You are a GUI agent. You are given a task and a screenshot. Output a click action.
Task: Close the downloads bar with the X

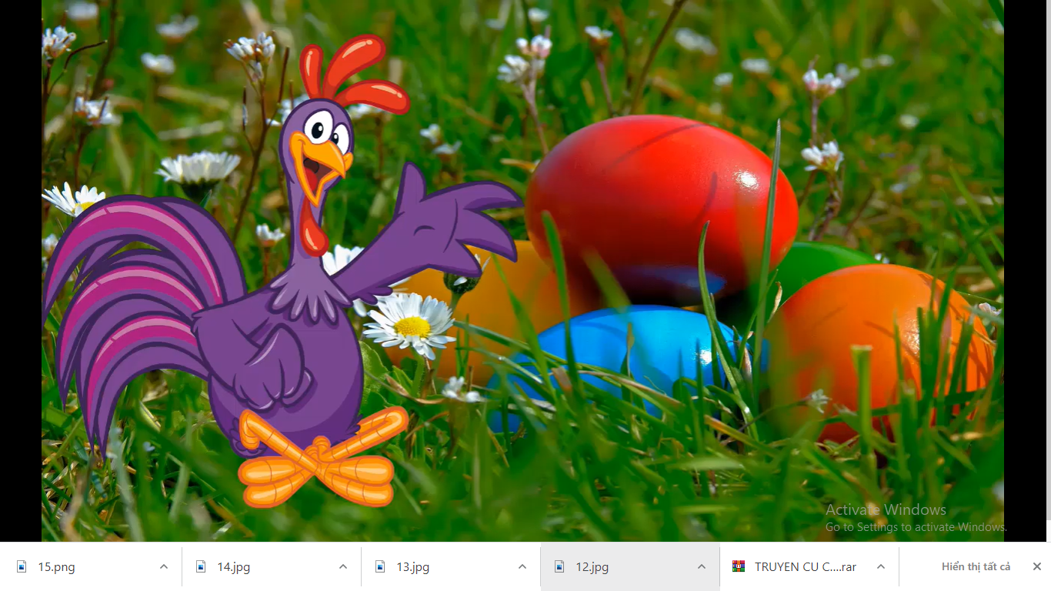coord(1036,566)
